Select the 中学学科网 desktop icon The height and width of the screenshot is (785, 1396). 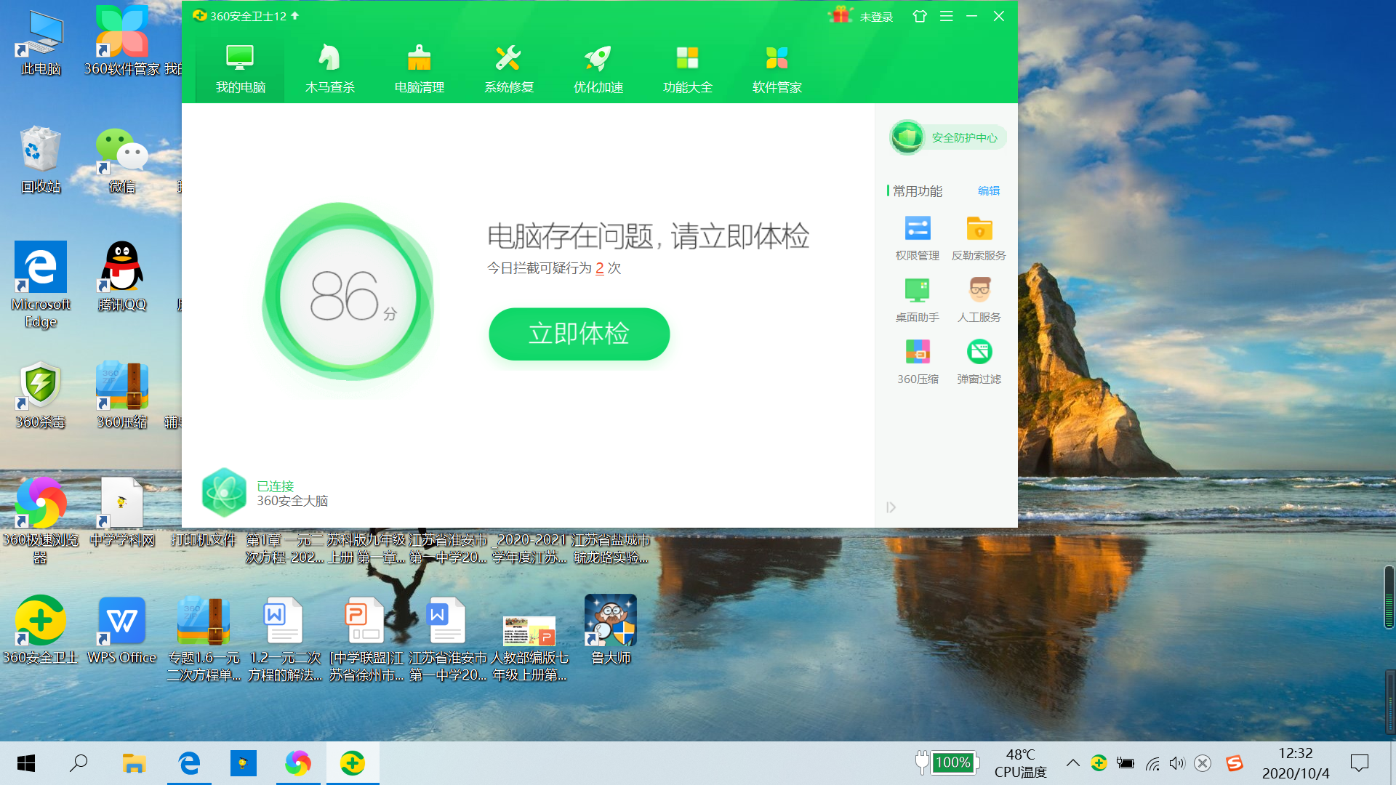122,512
